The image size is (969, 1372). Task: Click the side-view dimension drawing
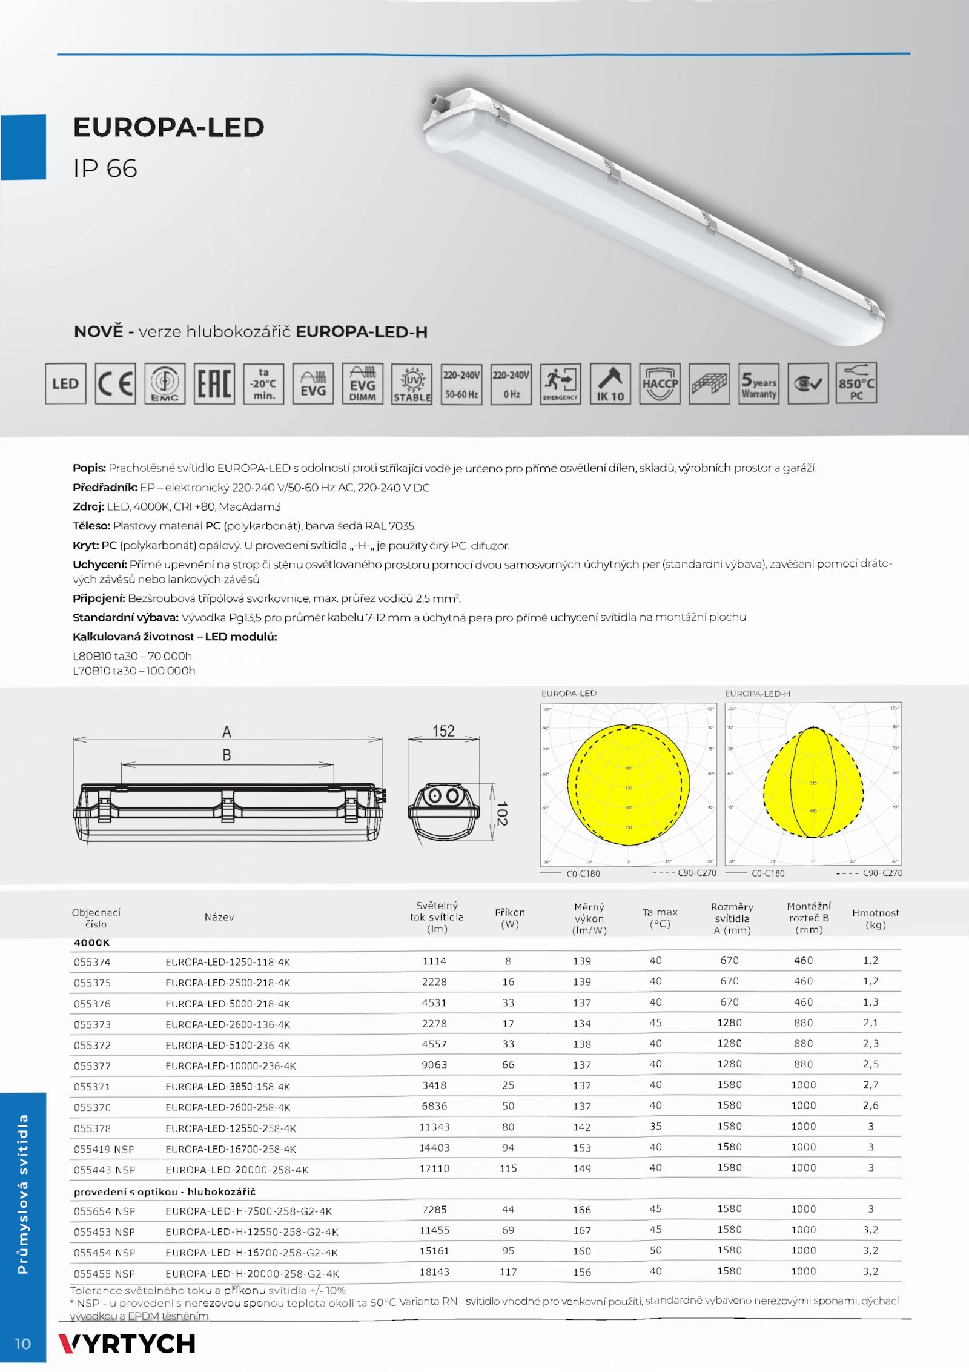[229, 785]
